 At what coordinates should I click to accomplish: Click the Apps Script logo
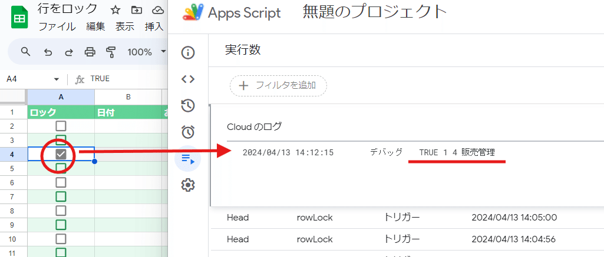[232, 13]
